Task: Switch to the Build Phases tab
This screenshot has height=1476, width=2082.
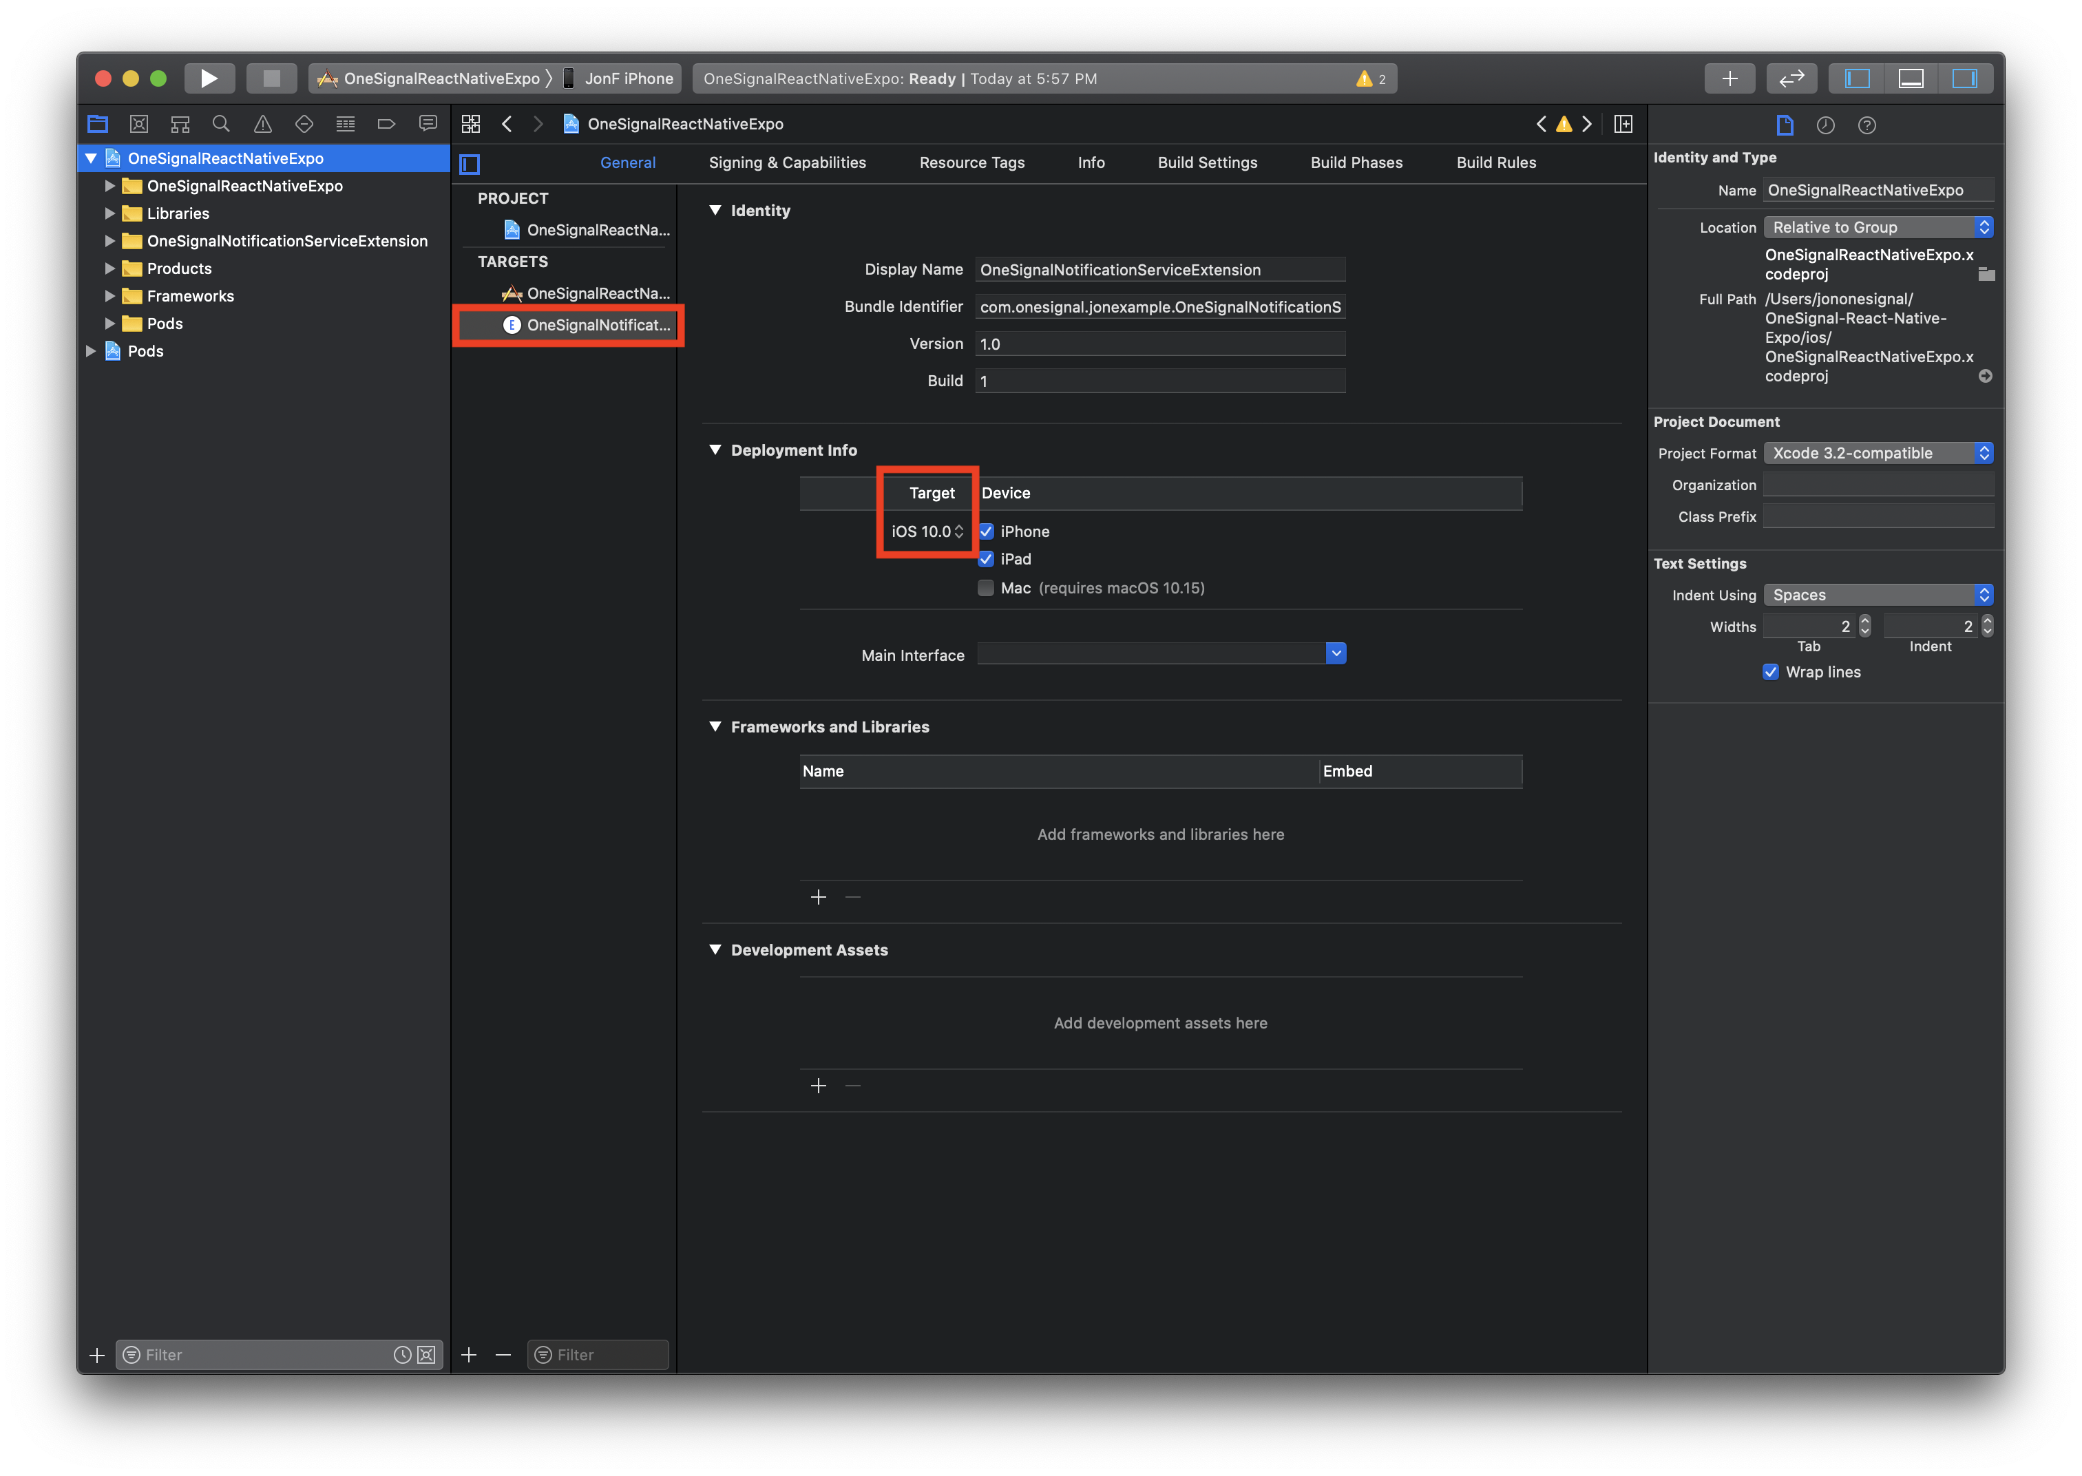Action: [x=1356, y=162]
